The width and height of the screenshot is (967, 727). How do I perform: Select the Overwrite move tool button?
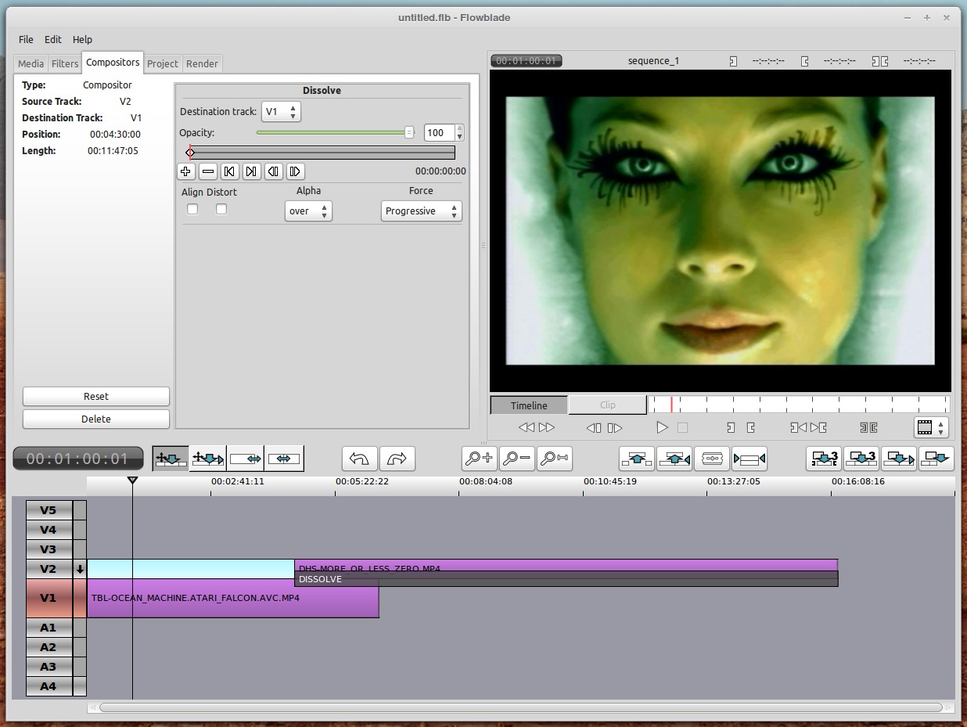click(208, 459)
